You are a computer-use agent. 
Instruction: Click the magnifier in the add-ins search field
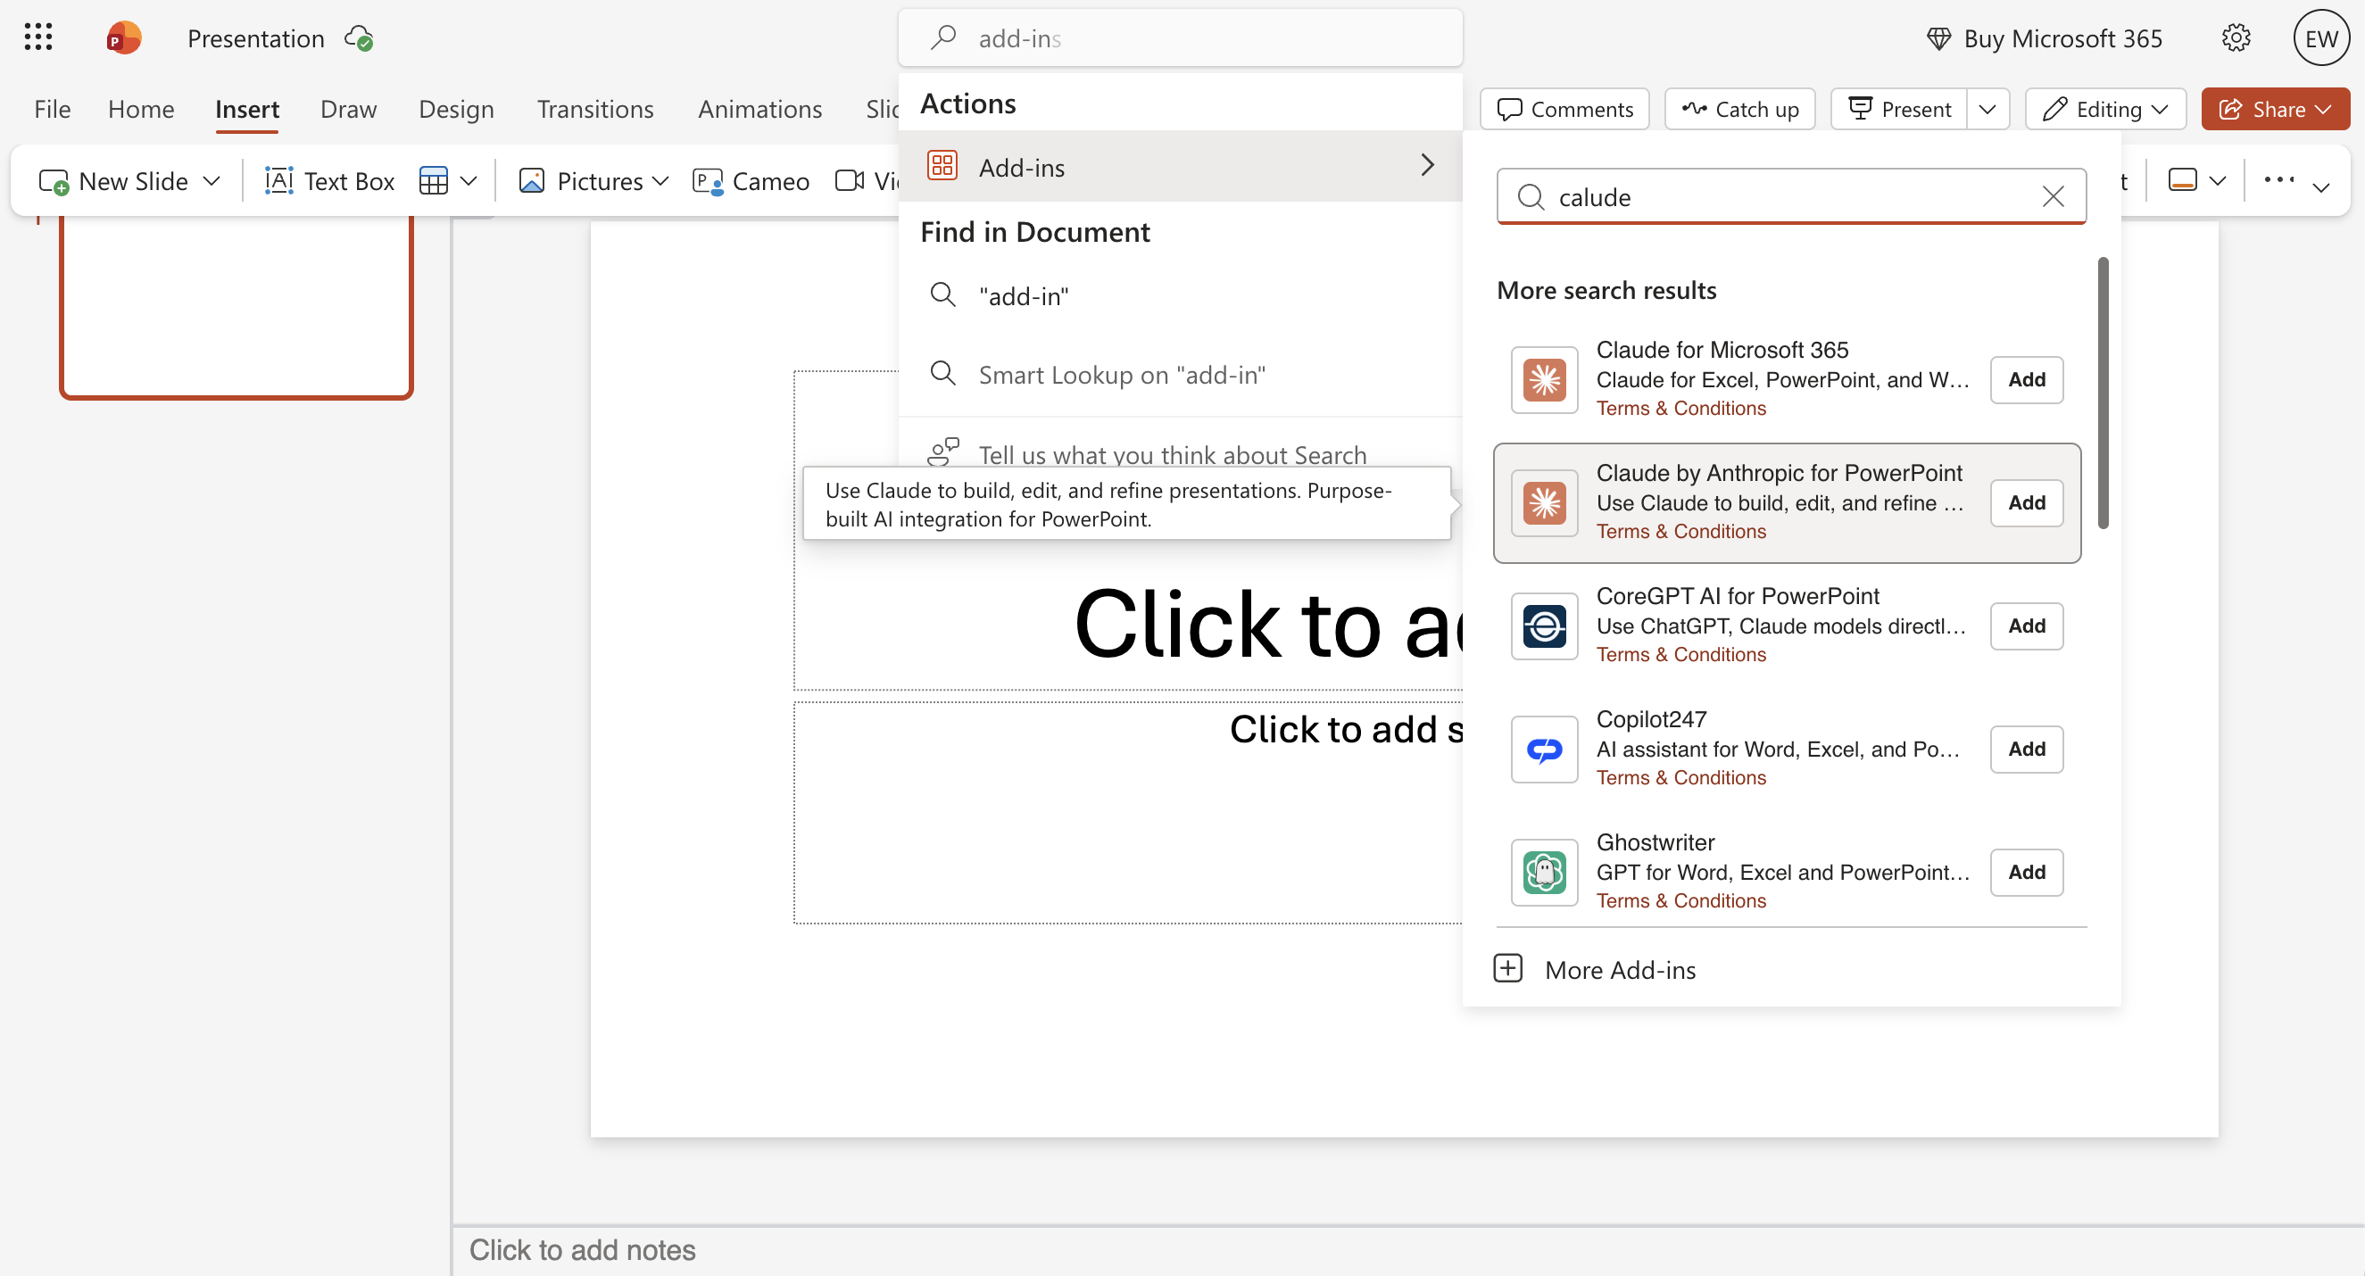click(1531, 196)
